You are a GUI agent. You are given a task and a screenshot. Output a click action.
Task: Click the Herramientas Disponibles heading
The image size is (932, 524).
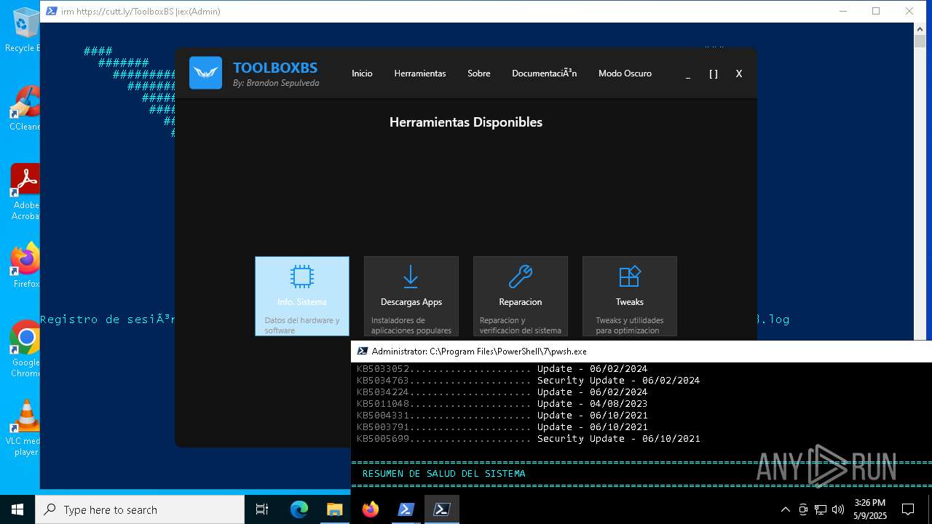[466, 122]
